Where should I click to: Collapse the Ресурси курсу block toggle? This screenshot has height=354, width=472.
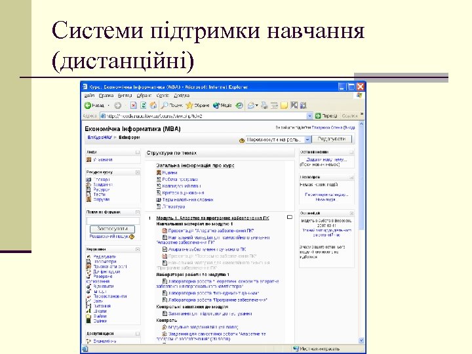pyautogui.click(x=138, y=172)
